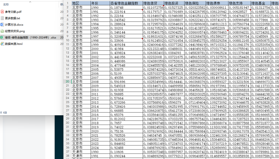Select the browser icon of 数据来源.html
Image resolution: width=279 pixels, height=159 pixels.
[x=2, y=44]
